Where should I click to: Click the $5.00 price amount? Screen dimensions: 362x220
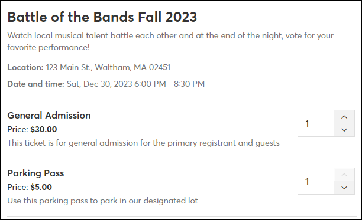click(x=41, y=187)
